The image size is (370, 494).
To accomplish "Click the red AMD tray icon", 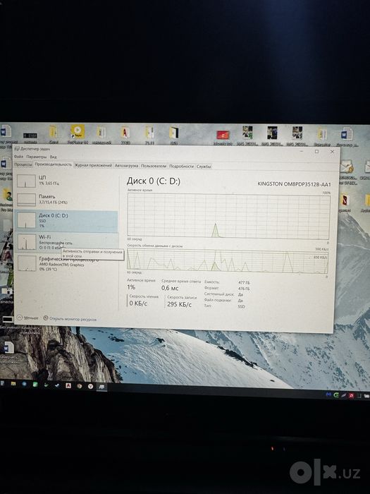I will pyautogui.click(x=352, y=395).
